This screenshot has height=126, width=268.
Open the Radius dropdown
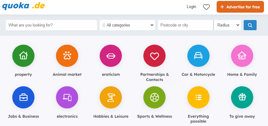click(x=227, y=25)
